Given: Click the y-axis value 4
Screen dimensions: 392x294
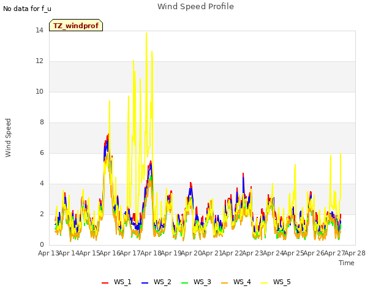Looking at the screenshot, I should (42, 184).
